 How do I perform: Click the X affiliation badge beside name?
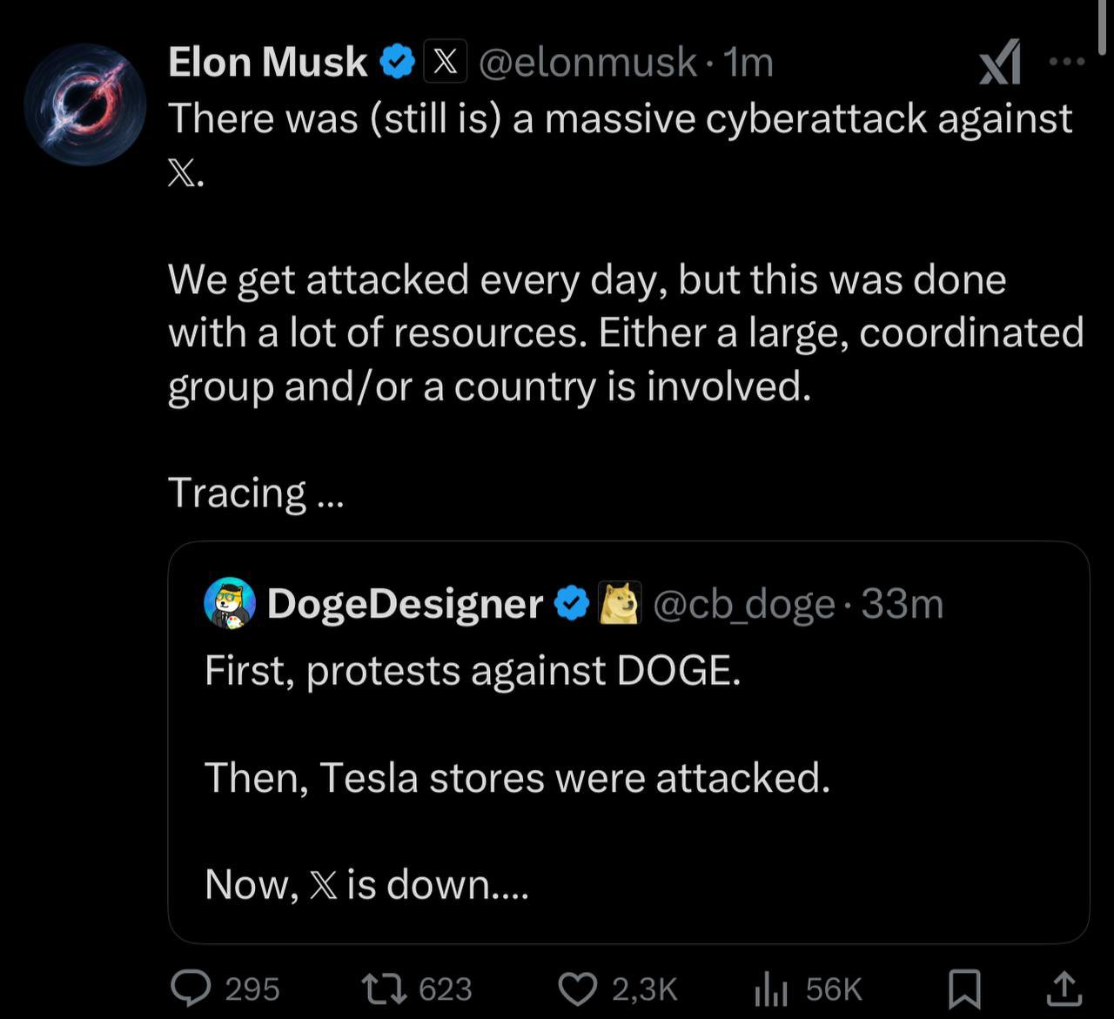446,63
